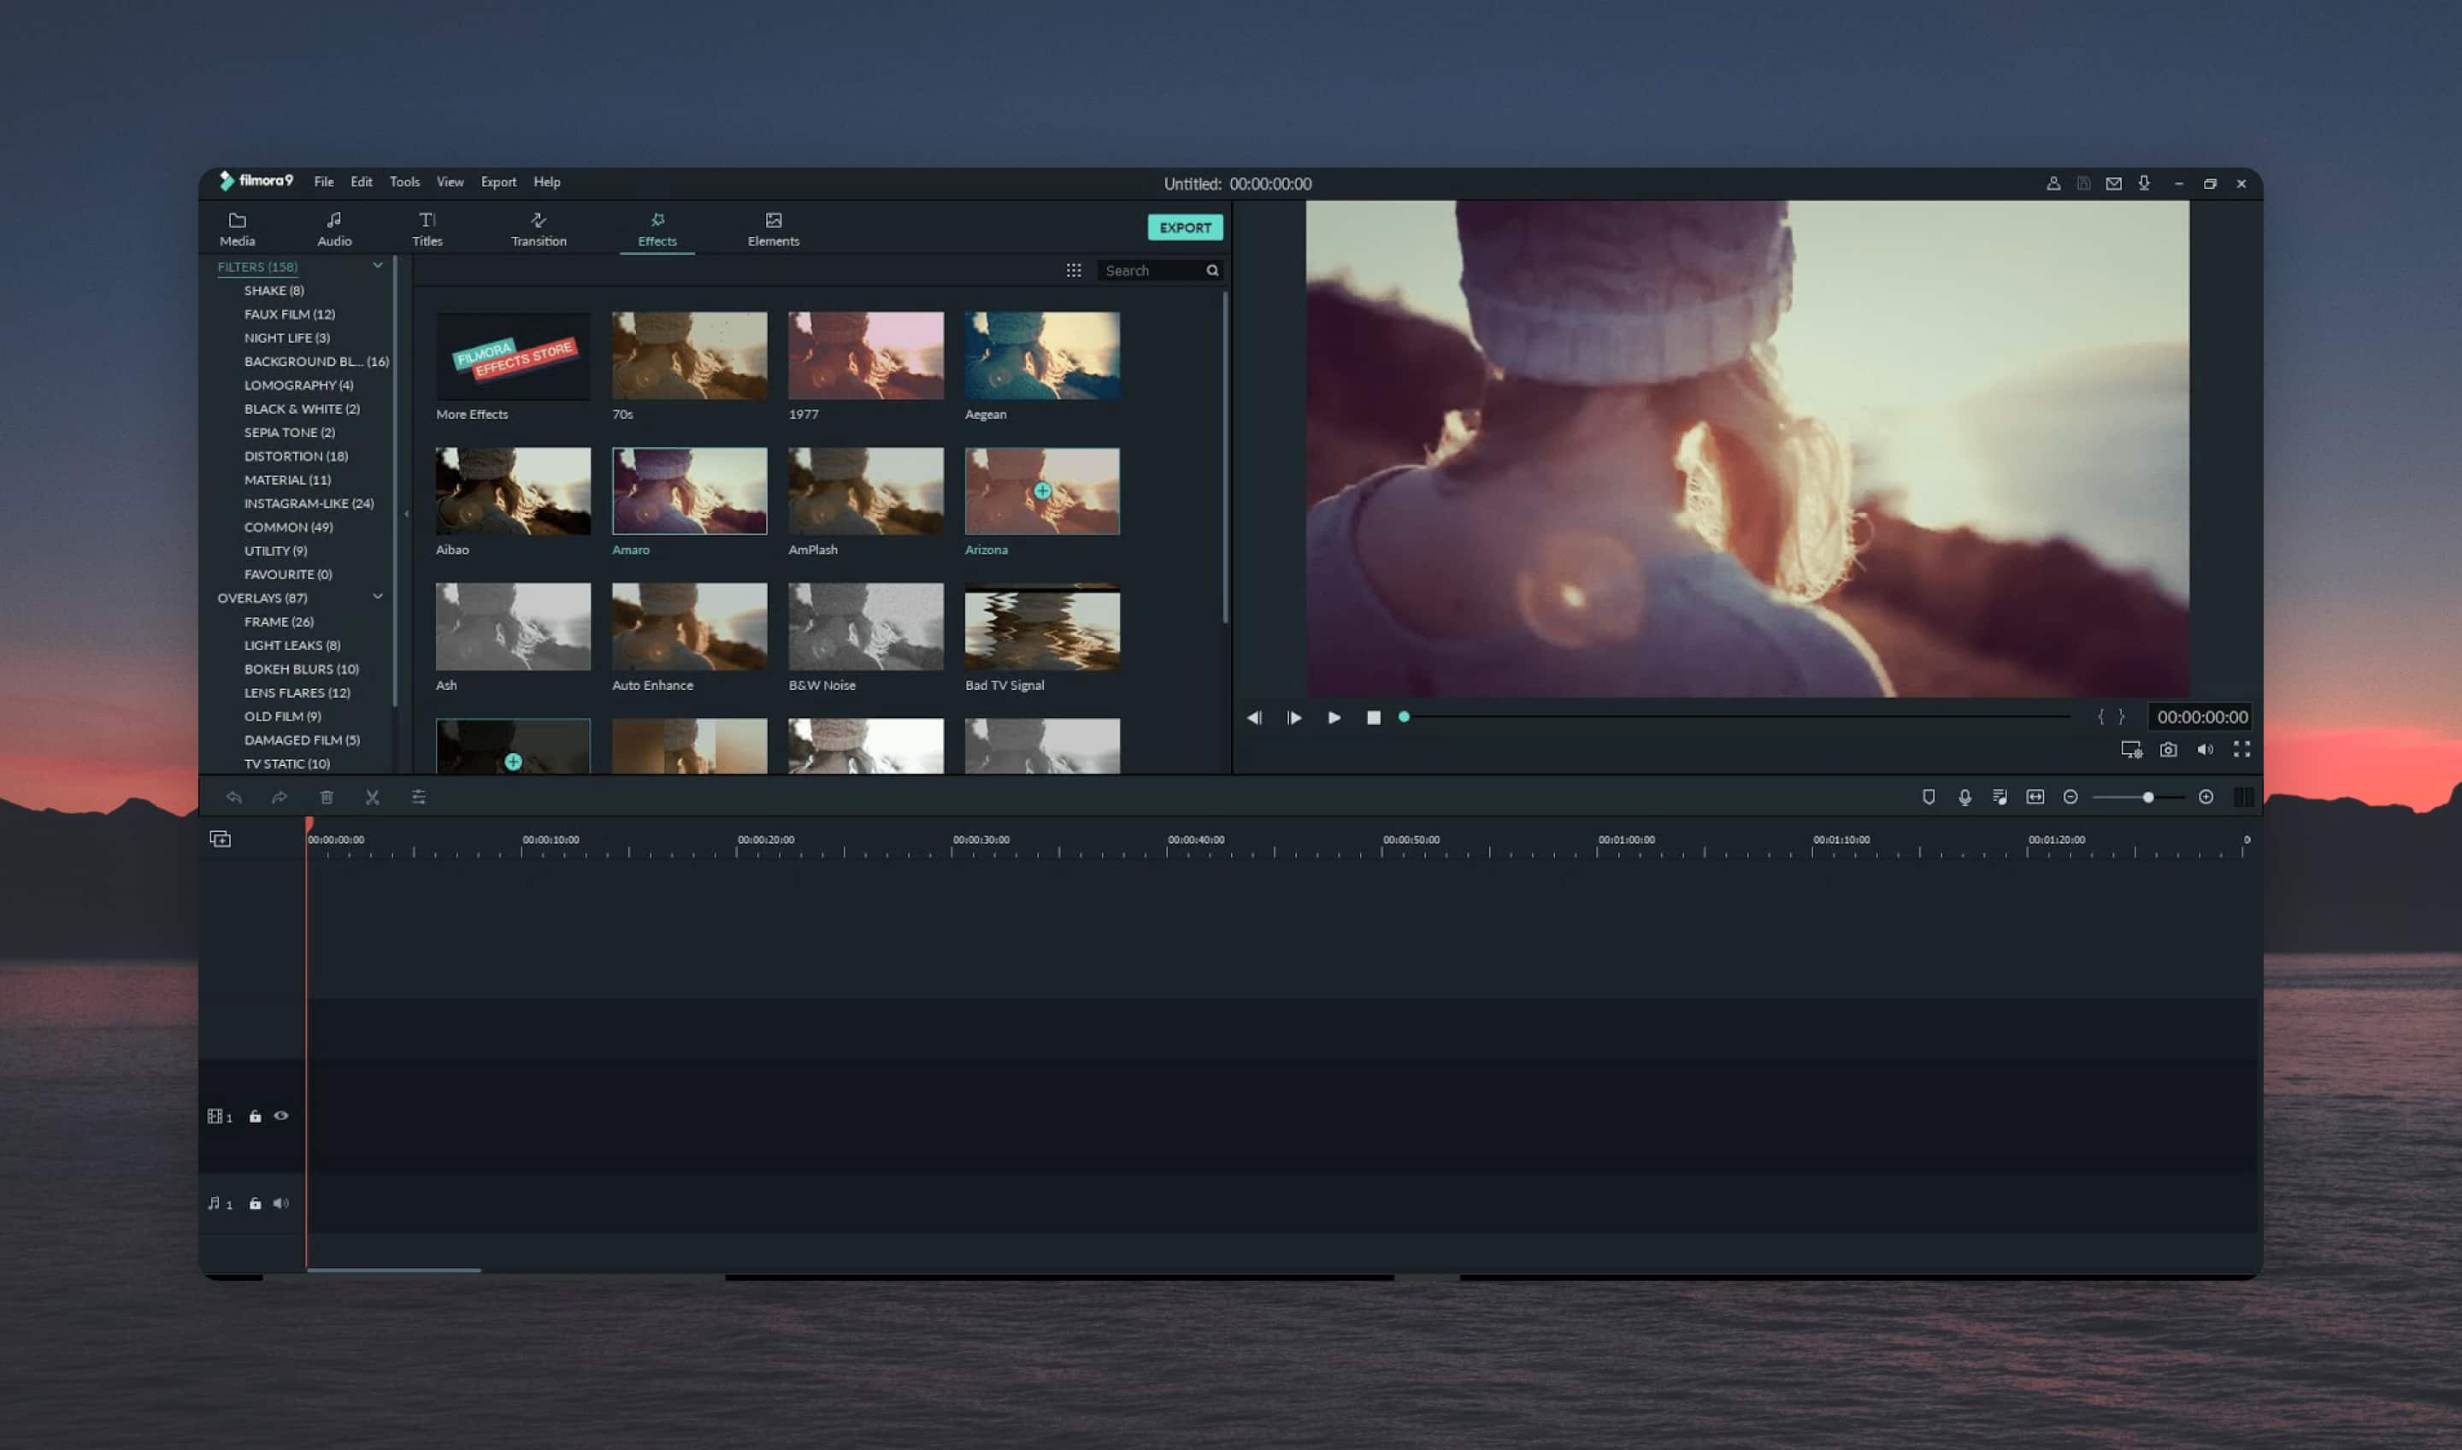Click the play button in preview
Screen dimensions: 2462x1450
1334,717
